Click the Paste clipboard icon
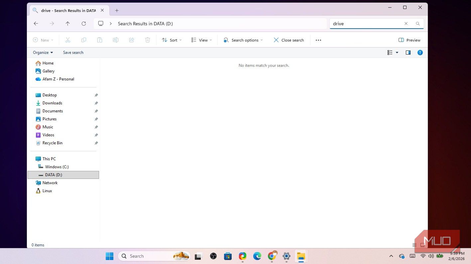Image resolution: width=471 pixels, height=264 pixels. click(x=100, y=40)
